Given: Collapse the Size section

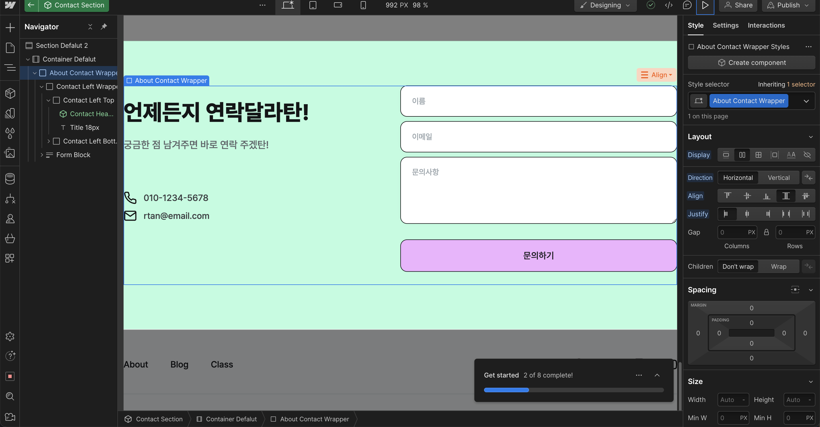Looking at the screenshot, I should click(x=810, y=382).
